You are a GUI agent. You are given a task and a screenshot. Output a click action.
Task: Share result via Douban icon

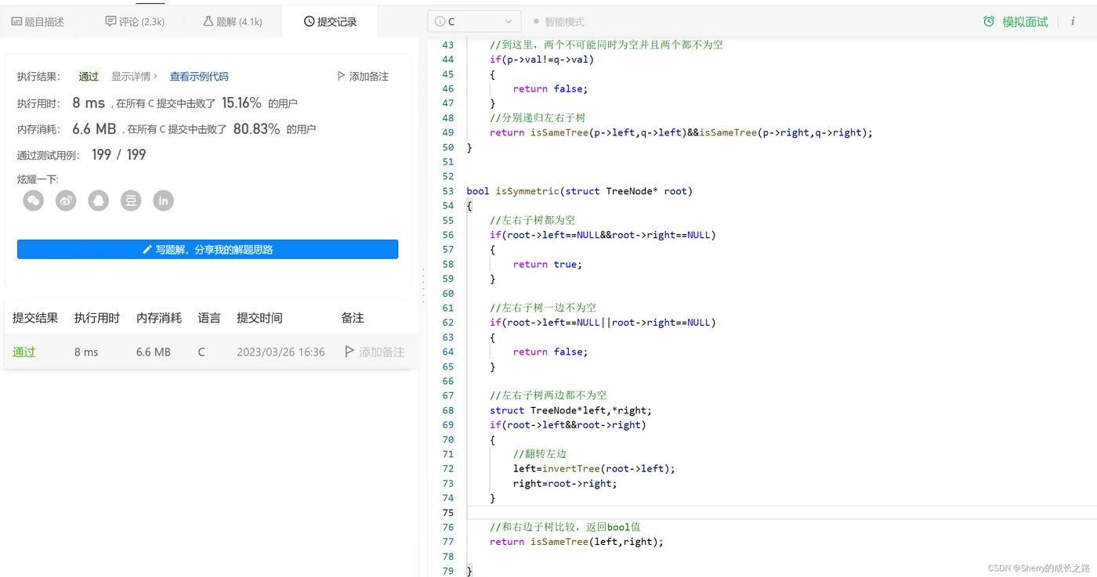tap(130, 201)
